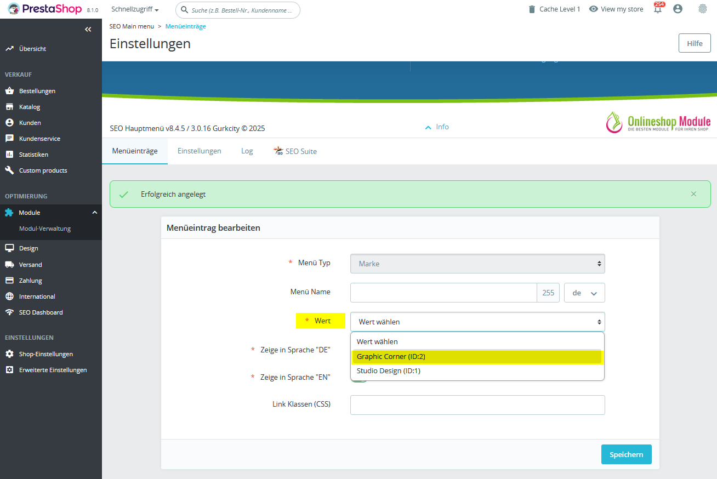Open the SEO Suite tab

[x=295, y=151]
